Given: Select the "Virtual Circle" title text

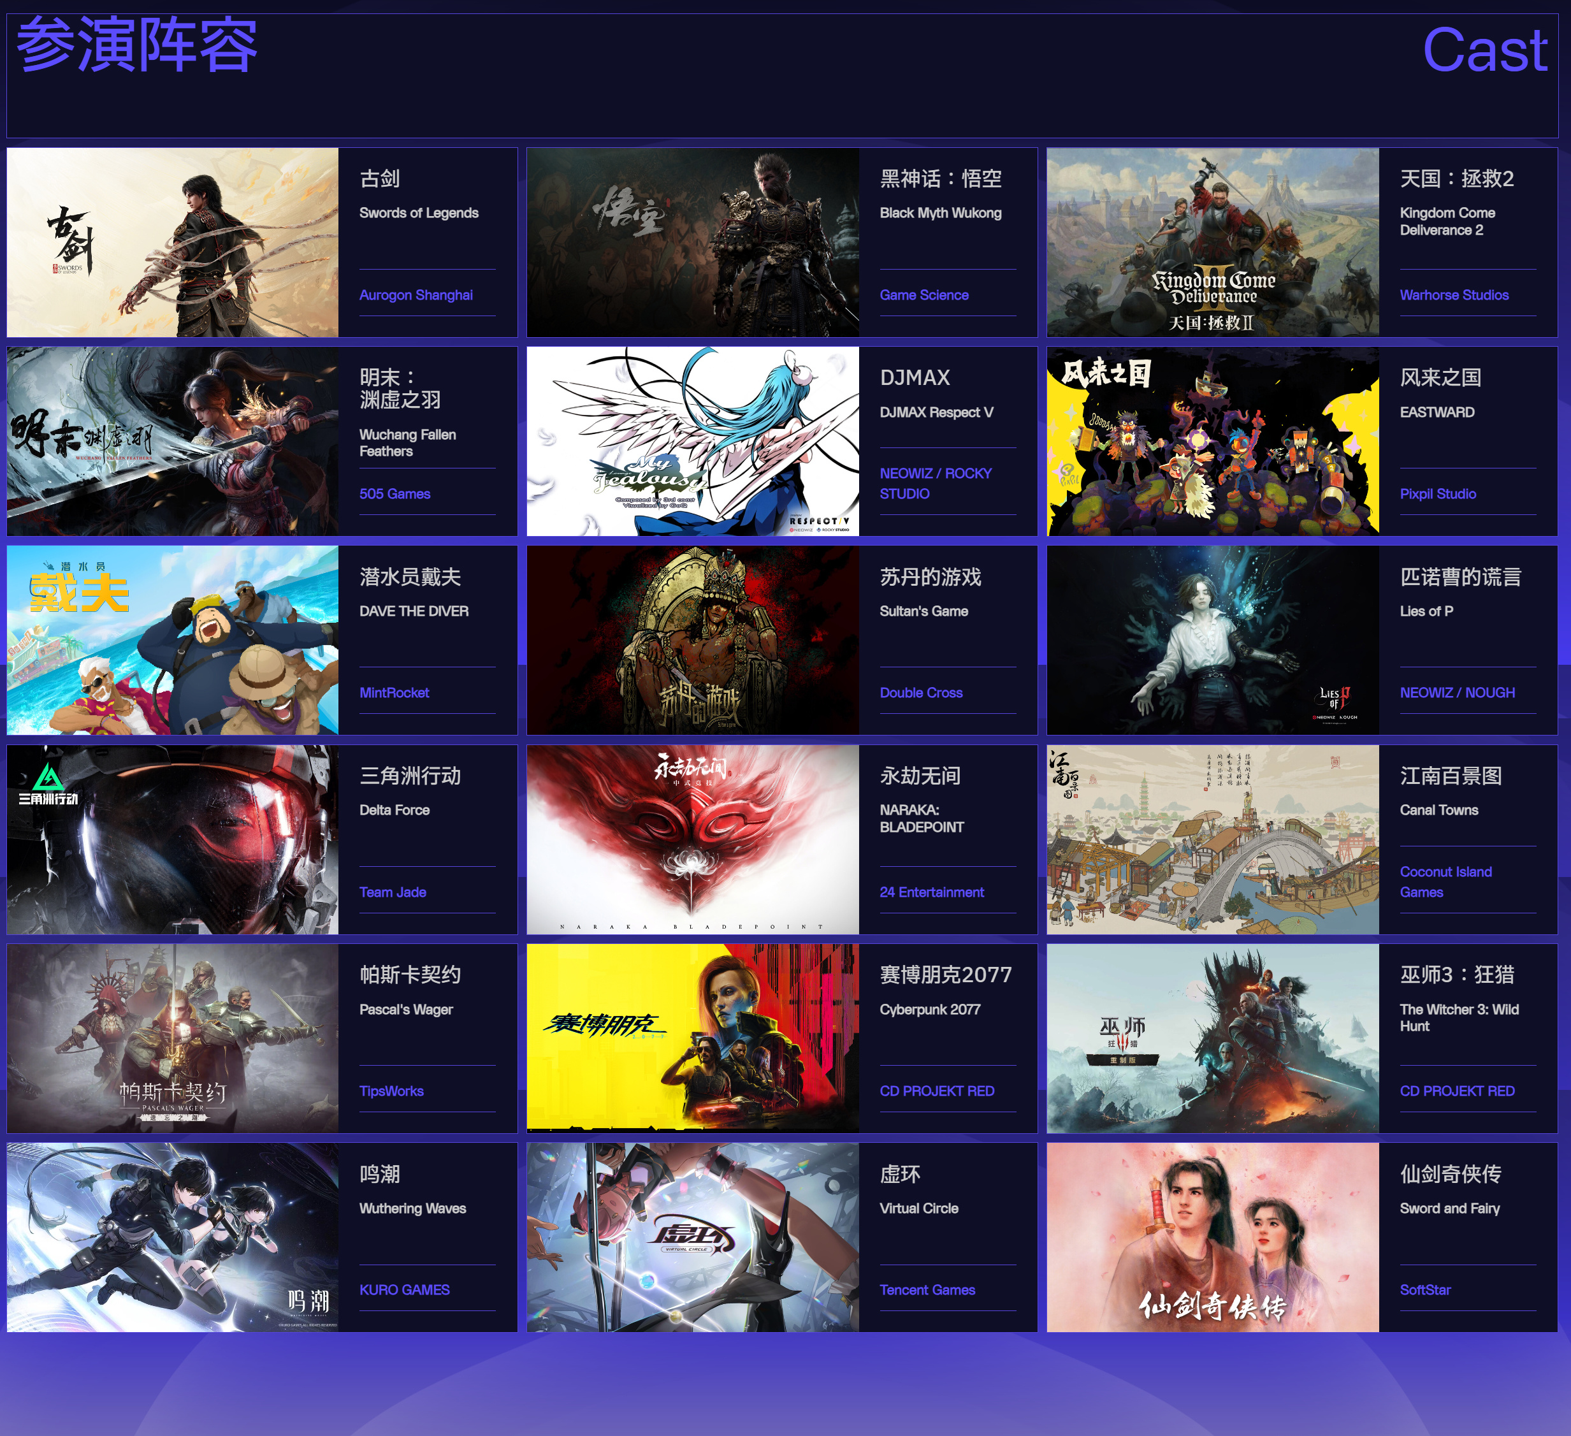Looking at the screenshot, I should 919,1208.
